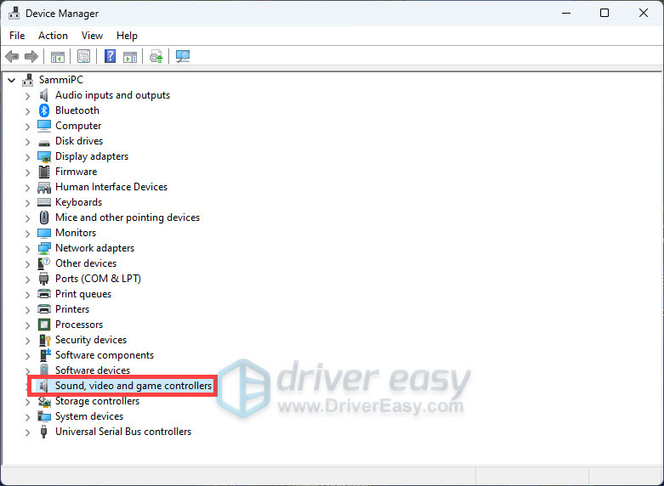Click the Properties toolbar icon
The width and height of the screenshot is (664, 486).
coord(83,57)
